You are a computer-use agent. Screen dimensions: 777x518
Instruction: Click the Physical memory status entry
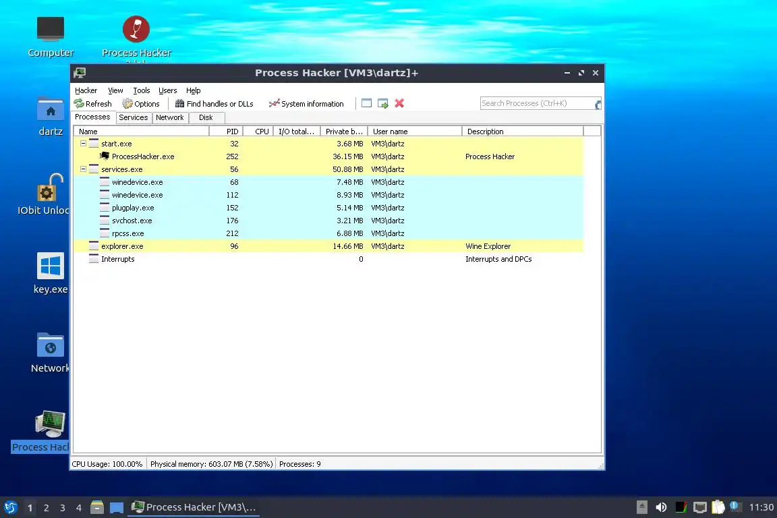pyautogui.click(x=212, y=464)
